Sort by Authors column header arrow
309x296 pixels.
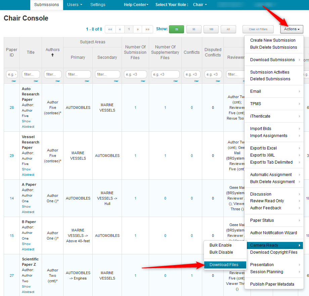pyautogui.click(x=52, y=55)
